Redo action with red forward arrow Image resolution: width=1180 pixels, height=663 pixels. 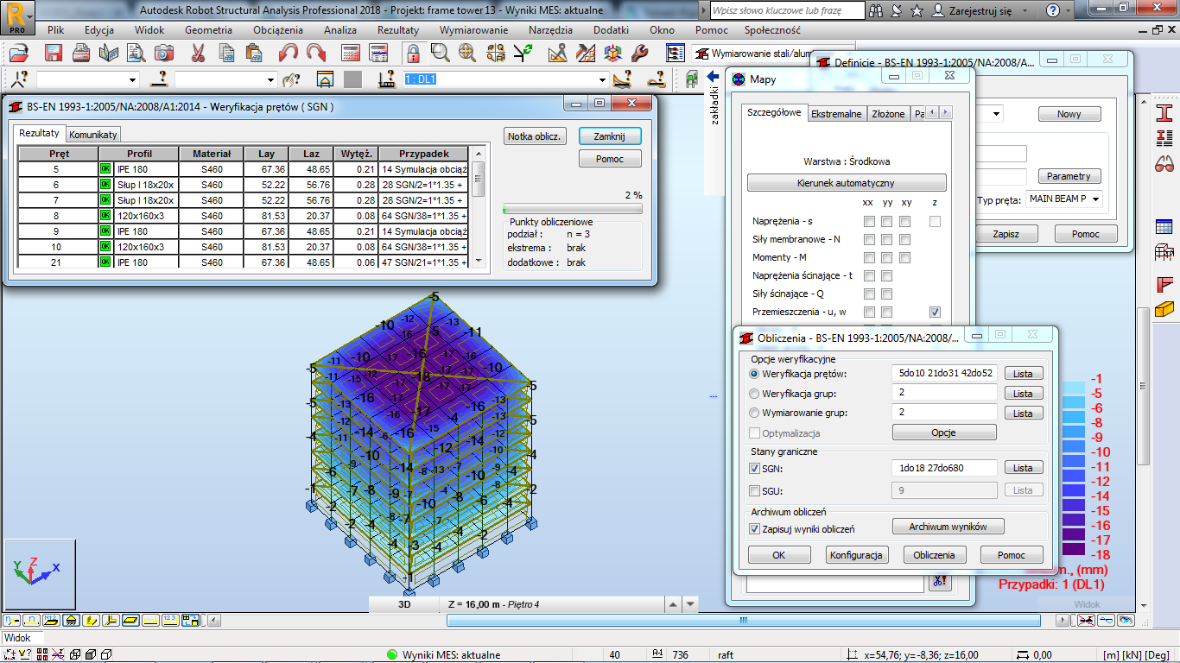(x=316, y=52)
